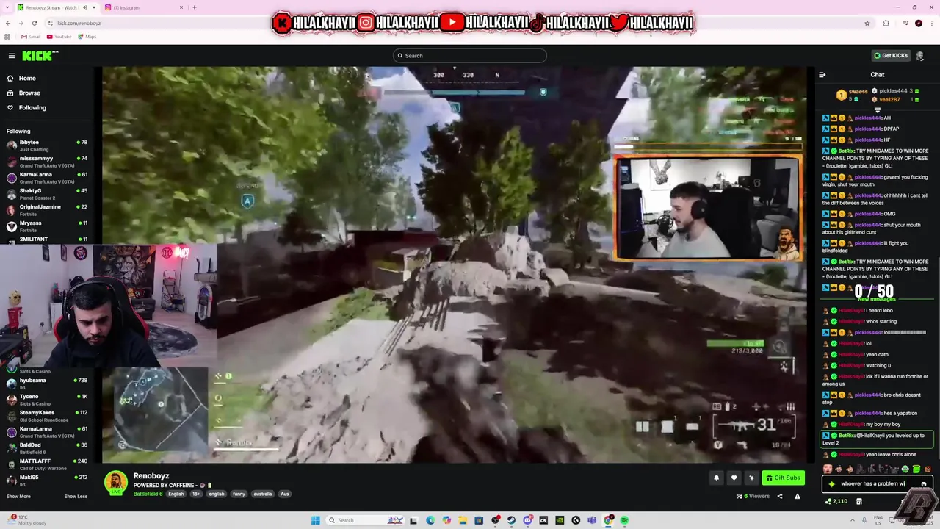940x529 pixels.
Task: Click the chat message input box
Action: tap(877, 484)
